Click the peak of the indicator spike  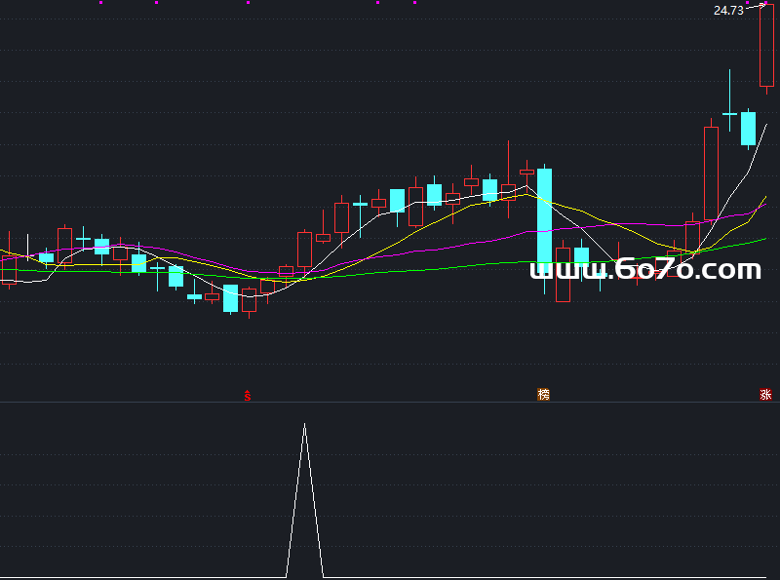(x=304, y=426)
